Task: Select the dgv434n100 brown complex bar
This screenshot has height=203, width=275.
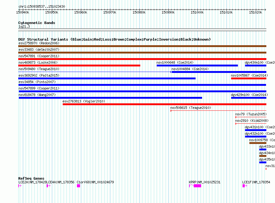Action: tap(263, 156)
